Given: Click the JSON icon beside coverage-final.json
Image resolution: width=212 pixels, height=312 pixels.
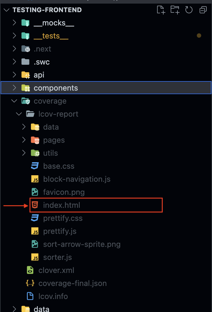Looking at the screenshot, I should [x=30, y=283].
